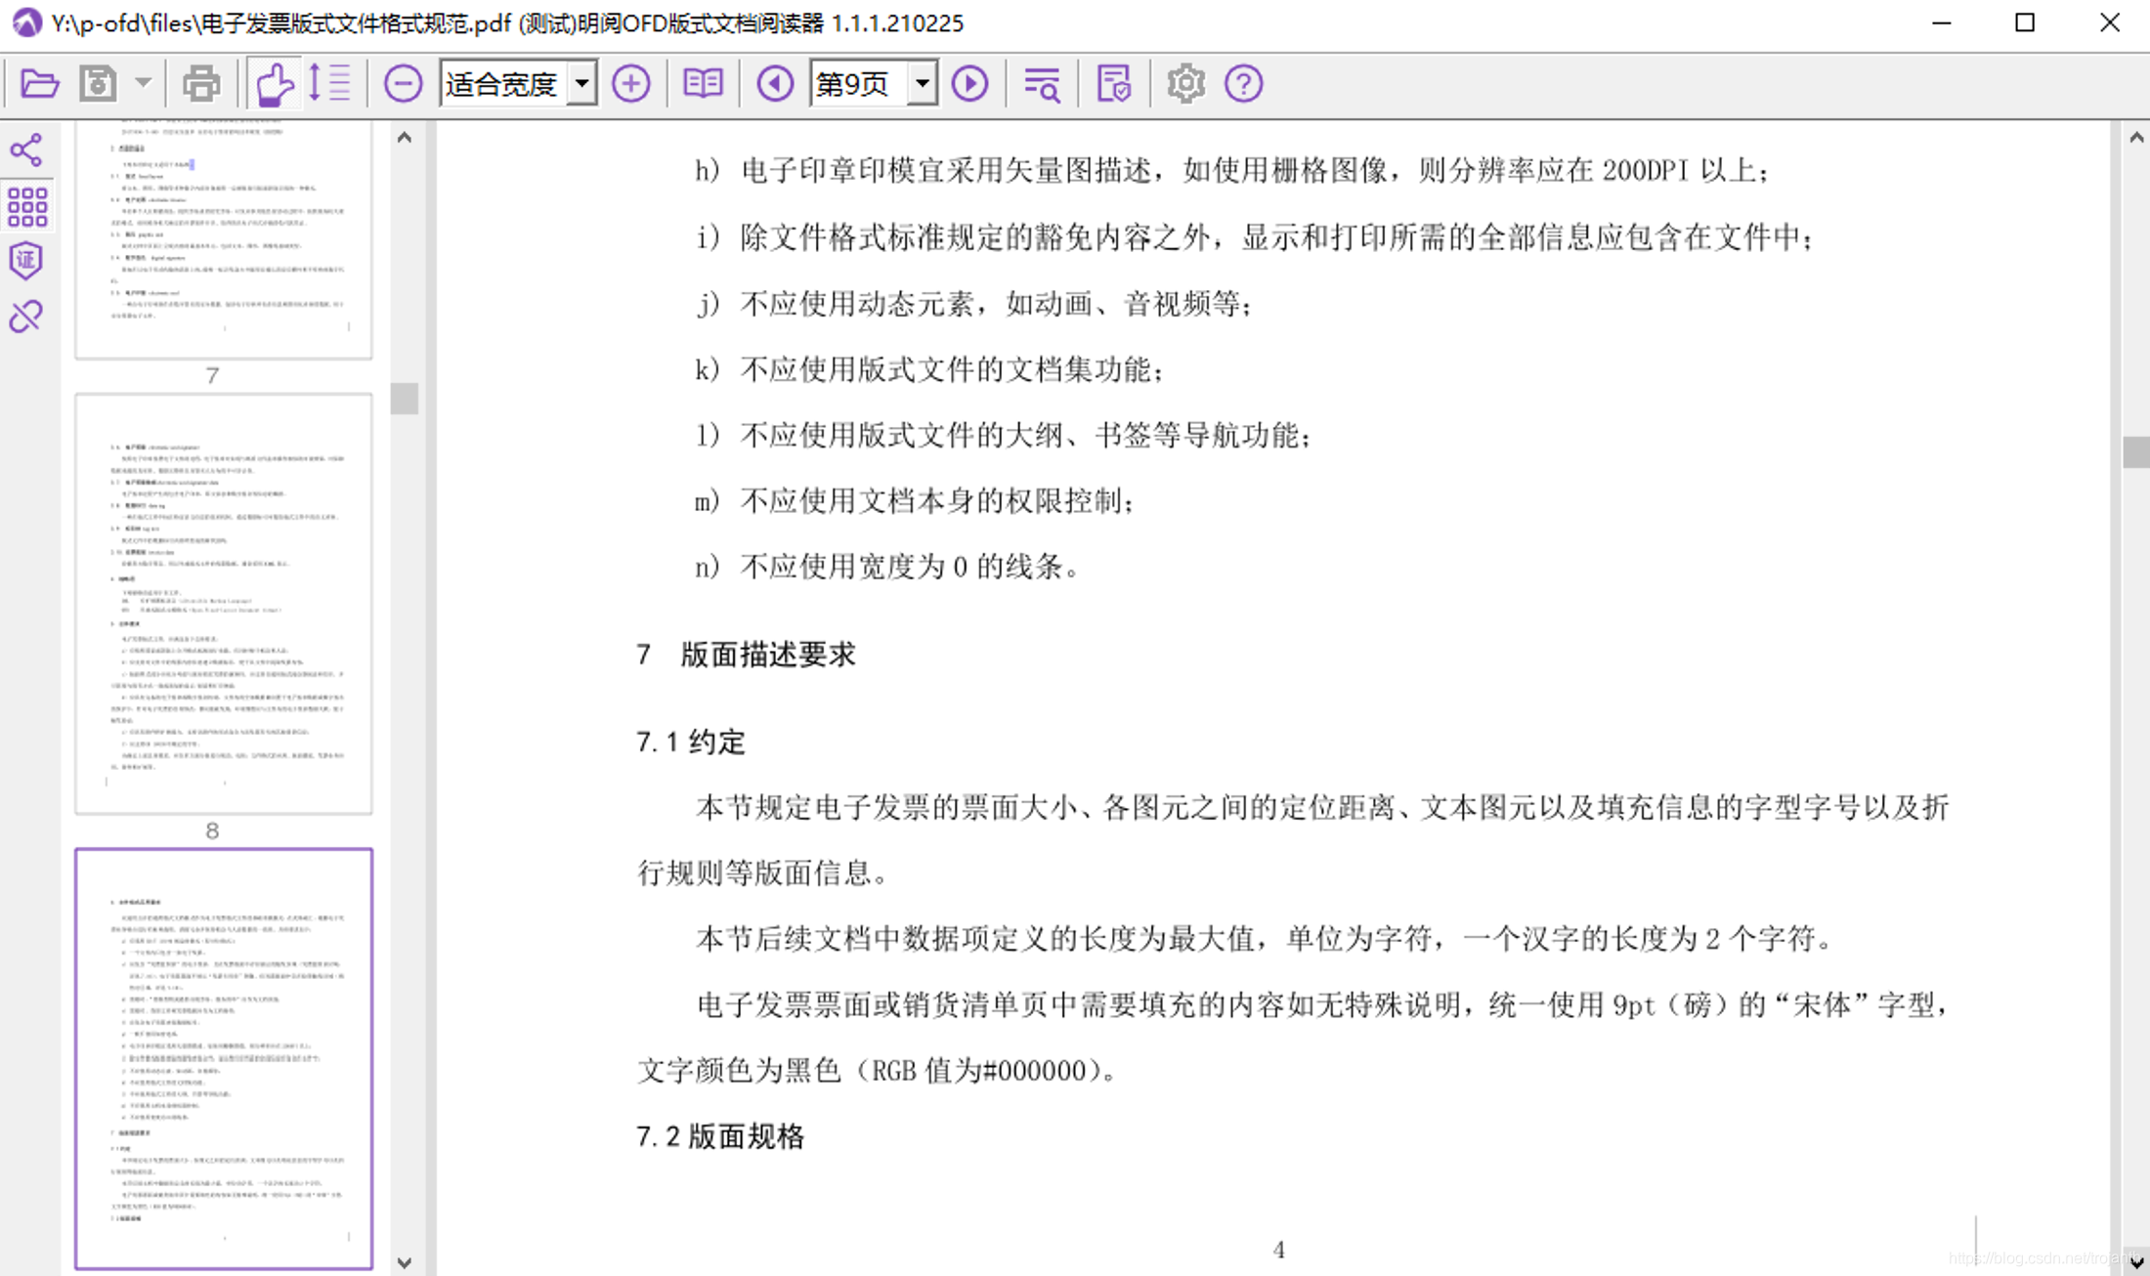Image resolution: width=2150 pixels, height=1276 pixels.
Task: Open the text search icon
Action: (1042, 84)
